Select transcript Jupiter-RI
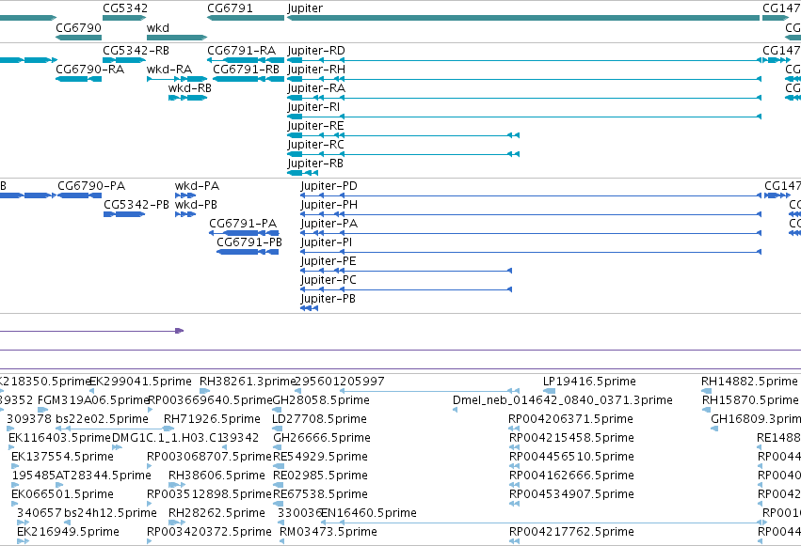 (x=524, y=117)
